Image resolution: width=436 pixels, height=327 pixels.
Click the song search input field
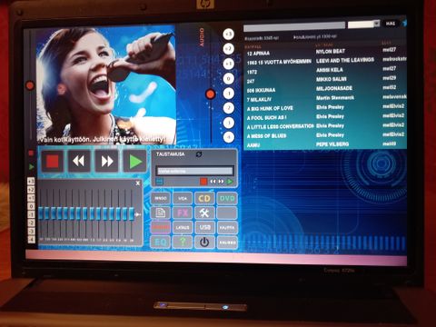[x=294, y=26]
